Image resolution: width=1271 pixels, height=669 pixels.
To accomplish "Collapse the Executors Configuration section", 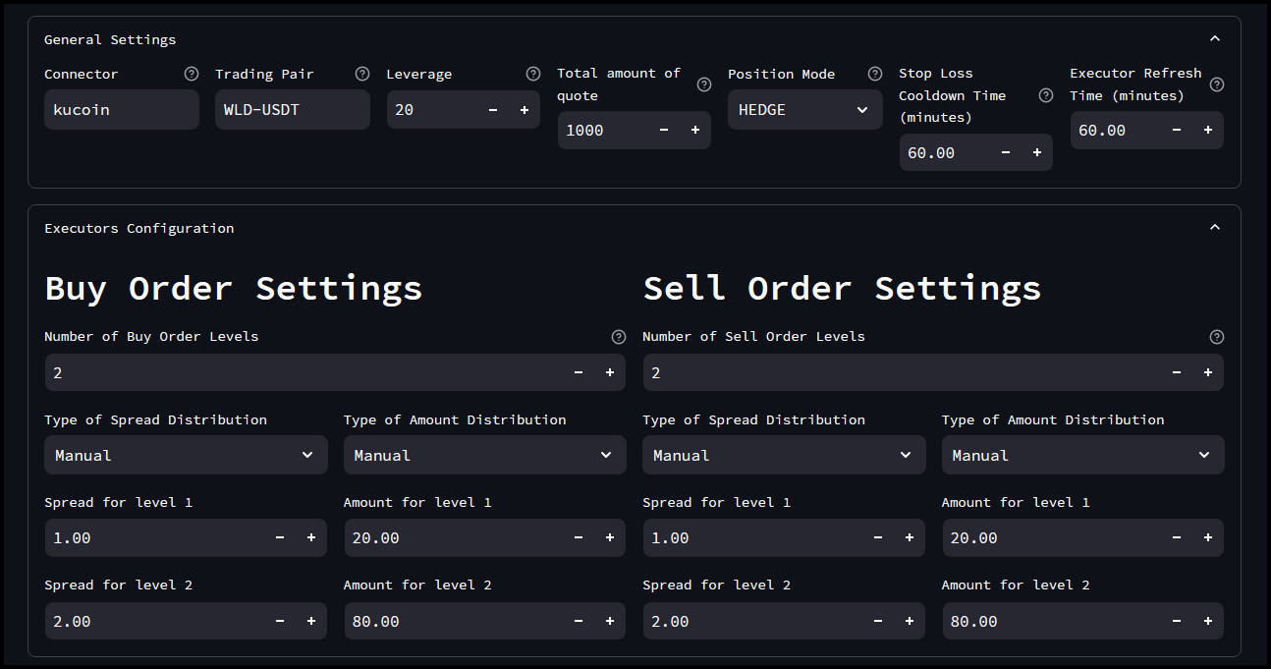I will (x=1215, y=227).
